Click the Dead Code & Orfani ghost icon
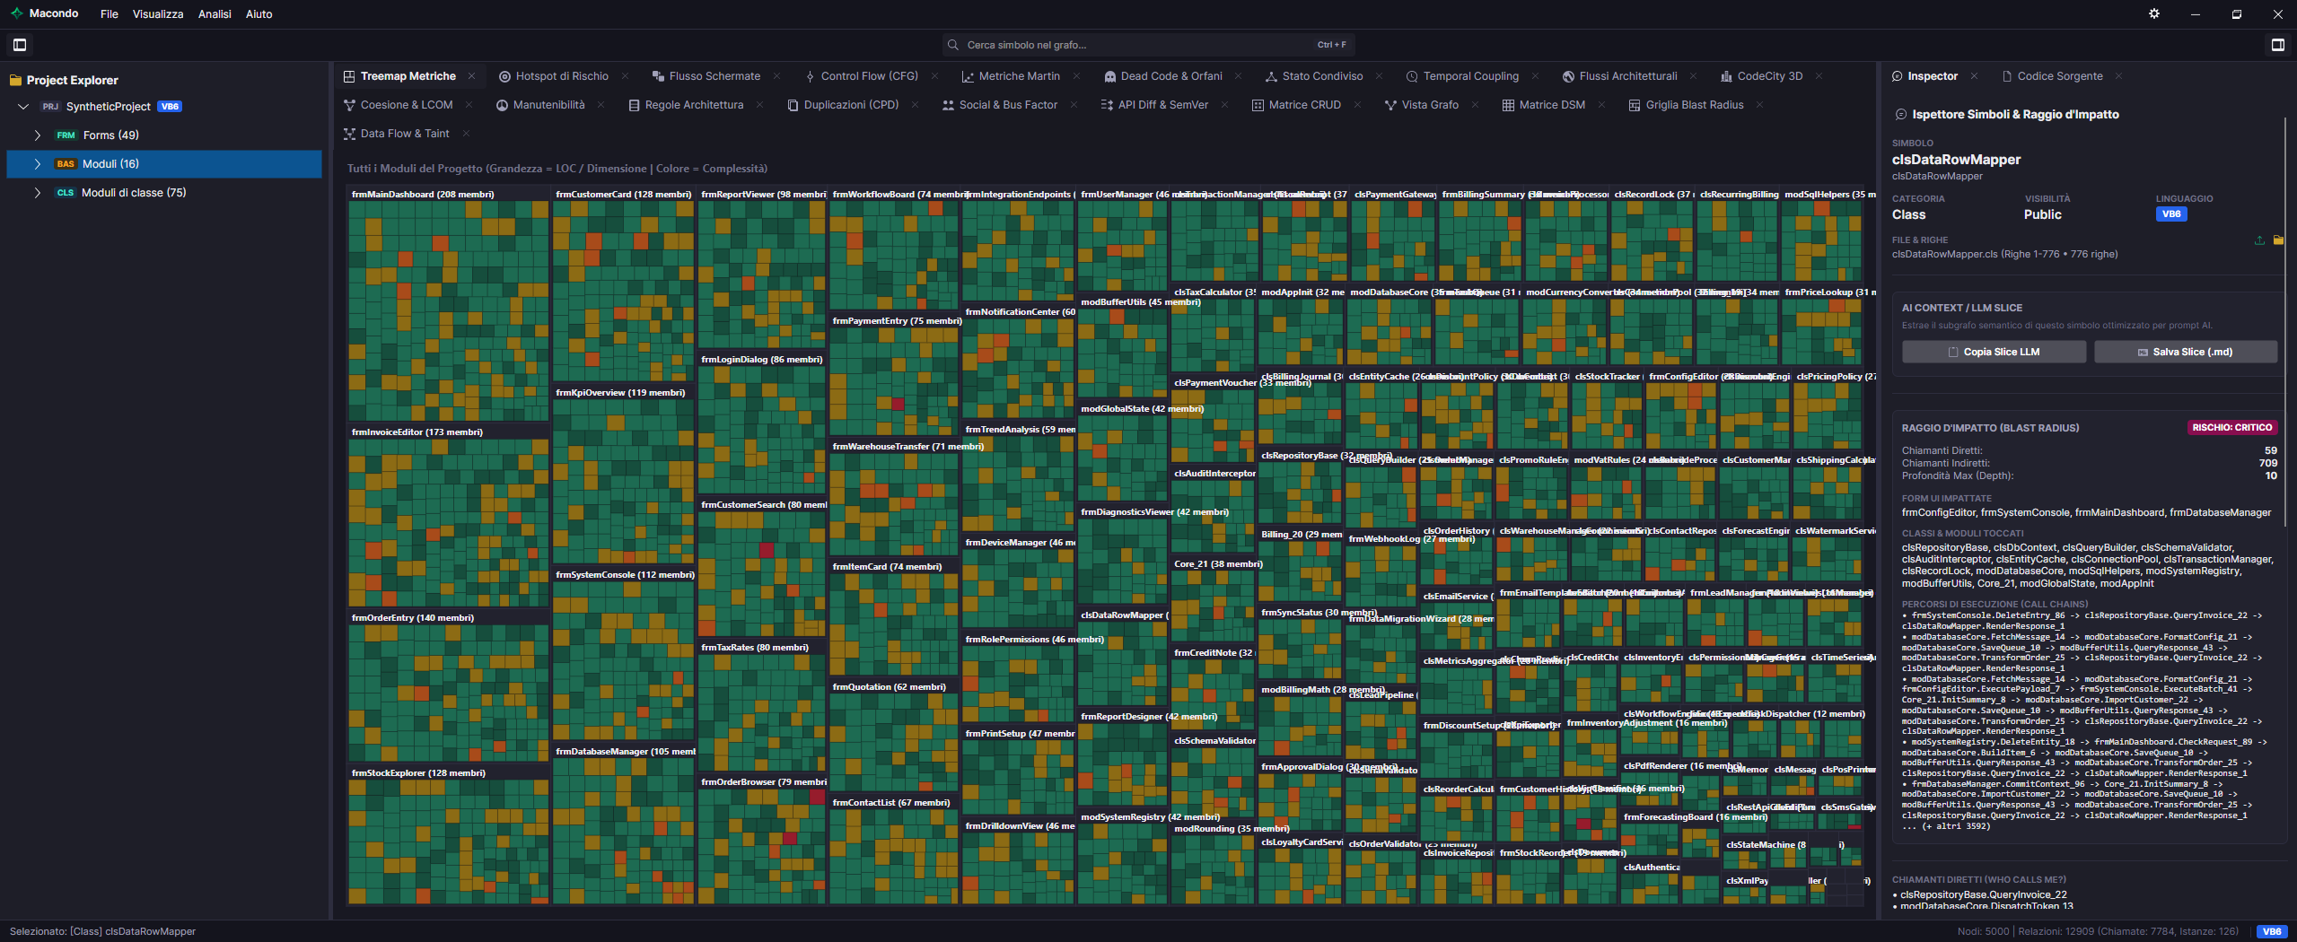 click(1110, 76)
